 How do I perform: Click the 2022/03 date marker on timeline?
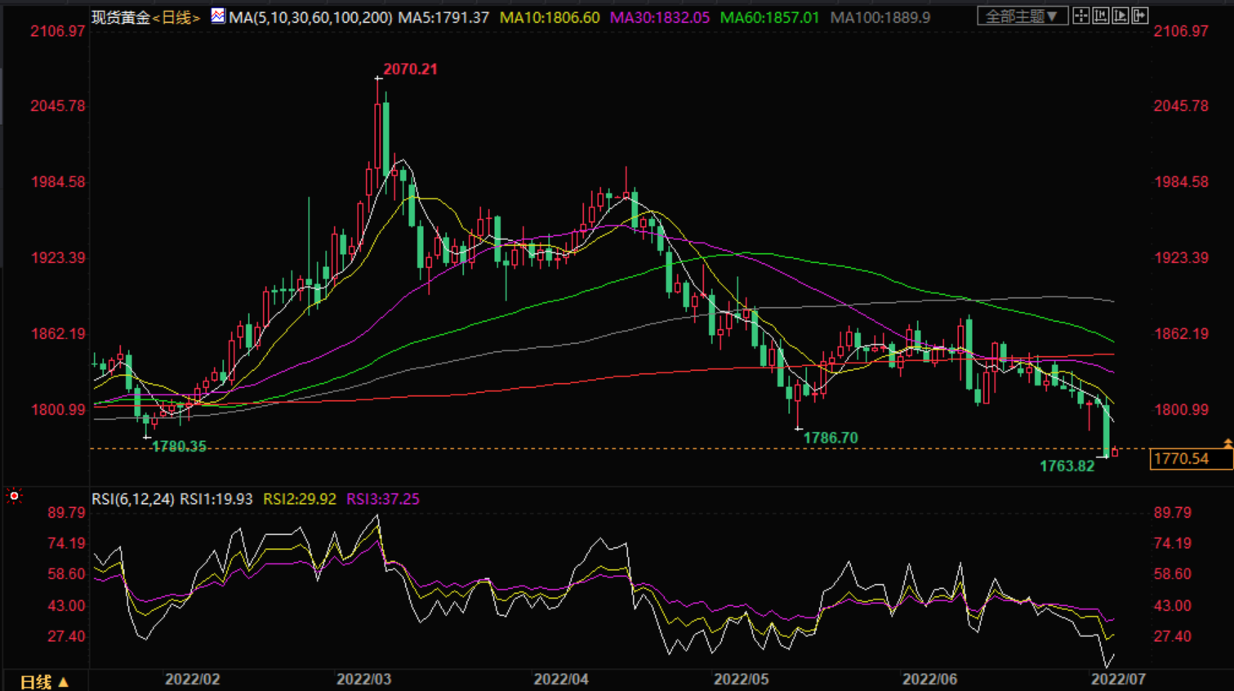tap(364, 680)
